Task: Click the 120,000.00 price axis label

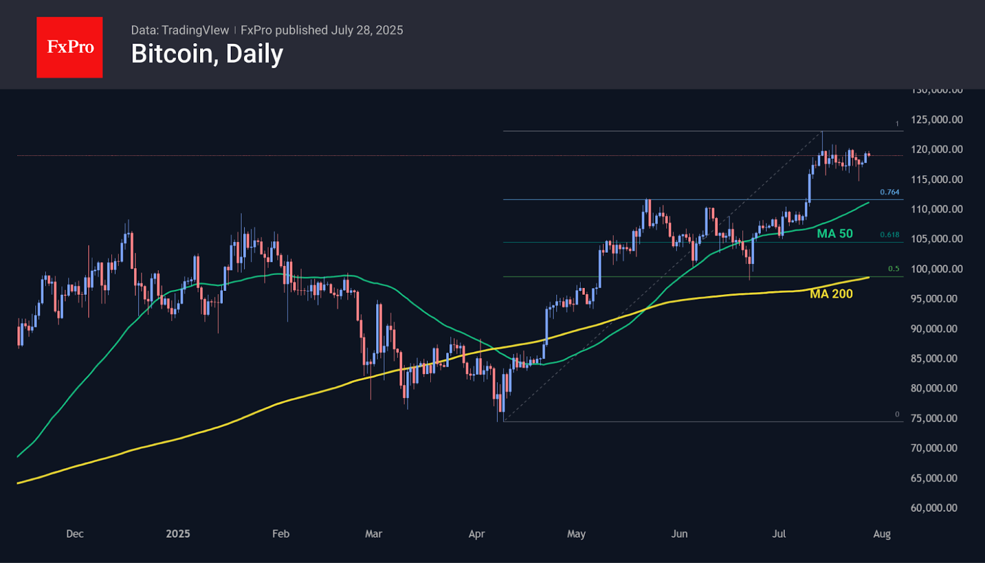Action: coord(936,150)
